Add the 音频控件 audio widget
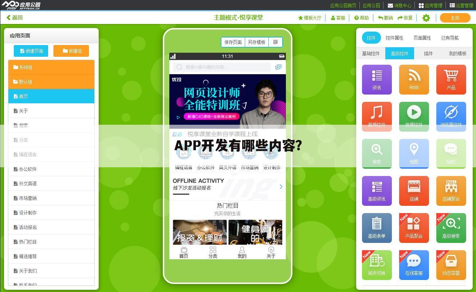476x292 pixels. (377, 117)
